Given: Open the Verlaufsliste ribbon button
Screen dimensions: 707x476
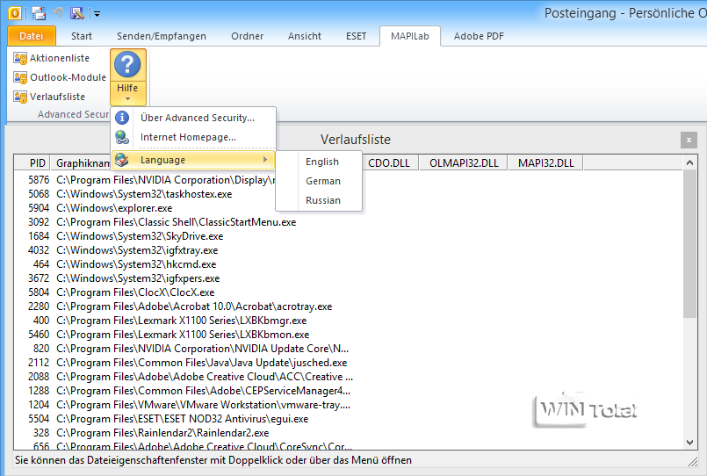Looking at the screenshot, I should pyautogui.click(x=49, y=97).
